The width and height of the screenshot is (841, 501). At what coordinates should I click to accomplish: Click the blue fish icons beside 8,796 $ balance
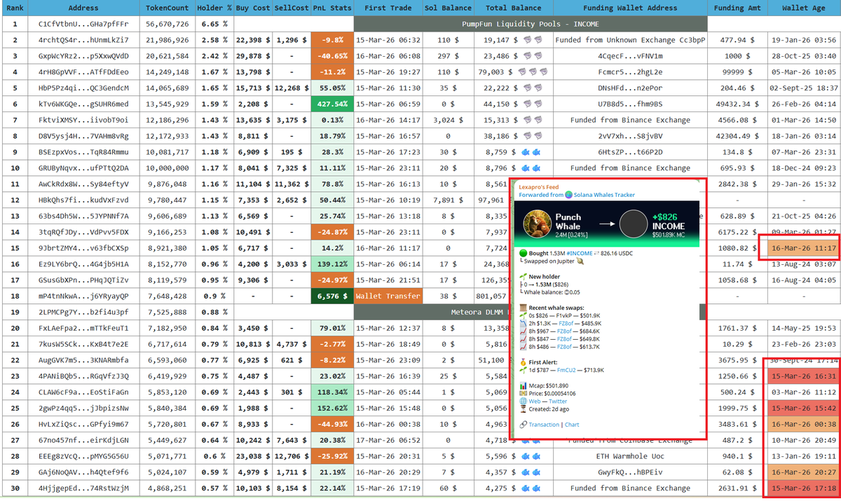pyautogui.click(x=531, y=167)
